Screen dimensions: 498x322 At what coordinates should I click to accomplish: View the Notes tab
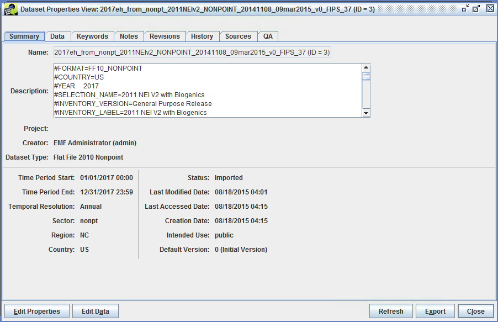[129, 36]
